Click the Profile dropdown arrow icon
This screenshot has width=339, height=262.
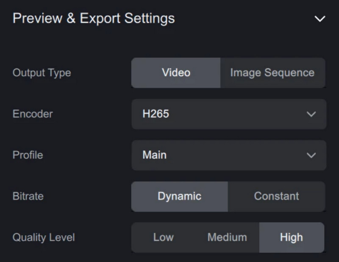(x=311, y=155)
